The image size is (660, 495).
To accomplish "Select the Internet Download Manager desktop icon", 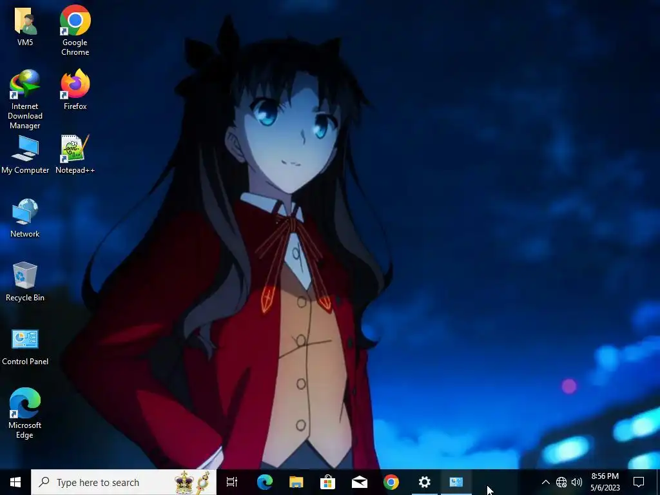I will click(25, 100).
